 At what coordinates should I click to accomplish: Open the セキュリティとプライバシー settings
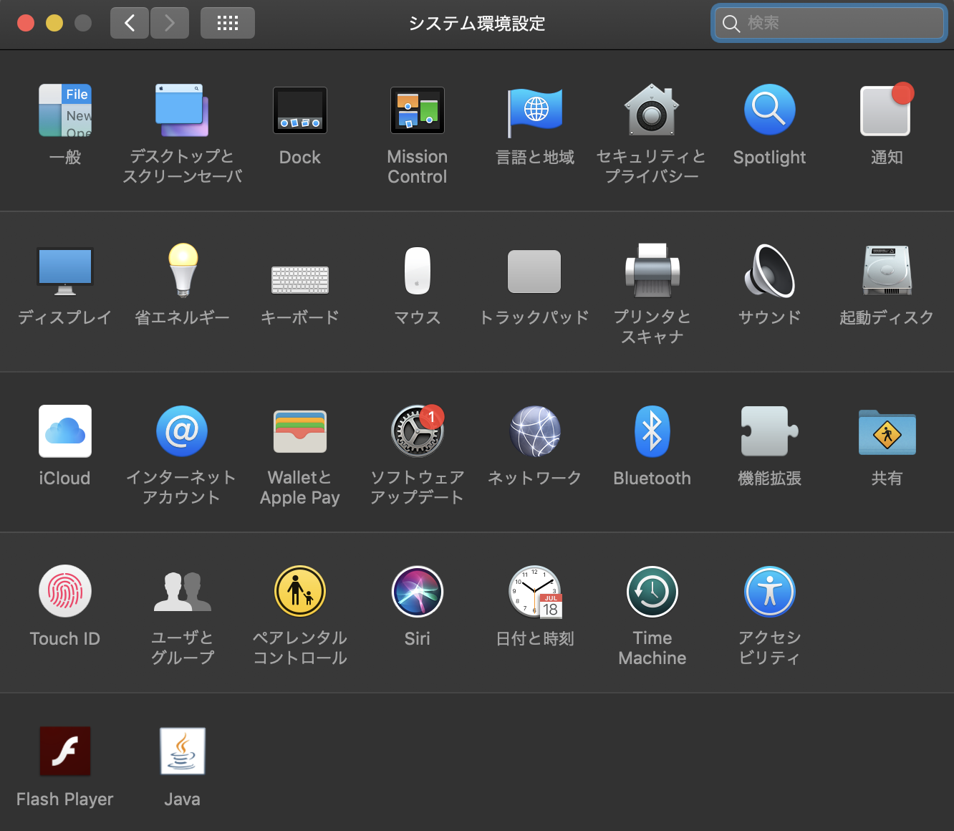click(652, 111)
